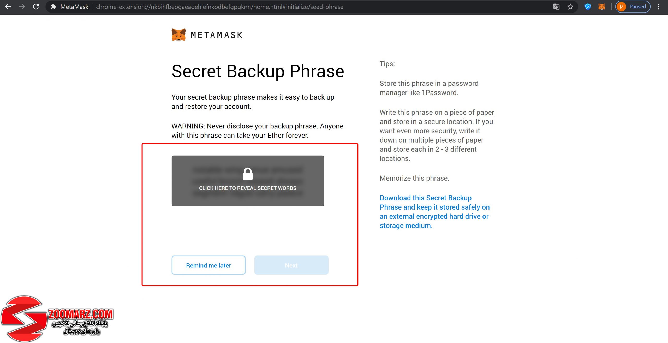
Task: Choose Remind me later
Action: [x=208, y=265]
